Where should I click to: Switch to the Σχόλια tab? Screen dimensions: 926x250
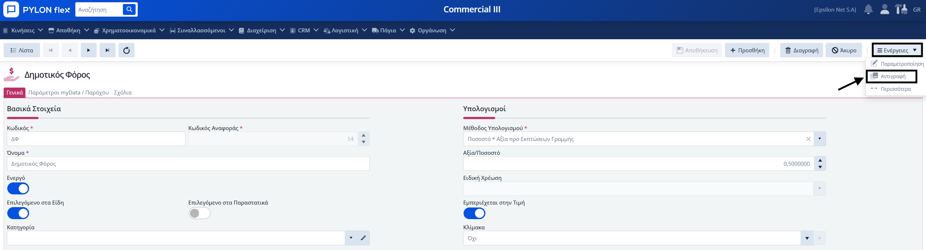click(123, 93)
